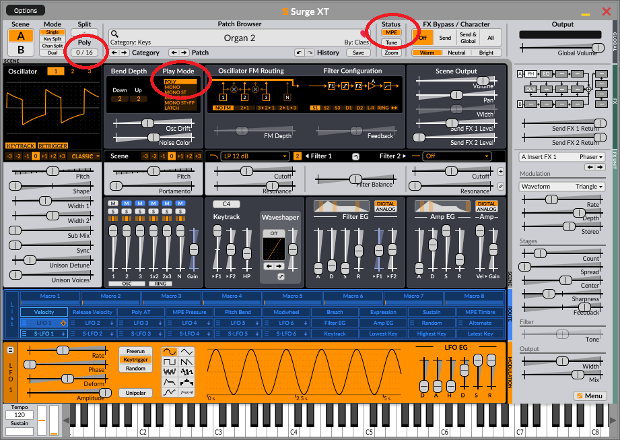The image size is (620, 440).
Task: Select Scene B
Action: coord(21,50)
